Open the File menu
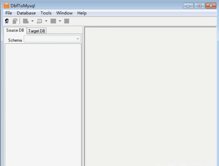The width and height of the screenshot is (219, 166). 9,13
